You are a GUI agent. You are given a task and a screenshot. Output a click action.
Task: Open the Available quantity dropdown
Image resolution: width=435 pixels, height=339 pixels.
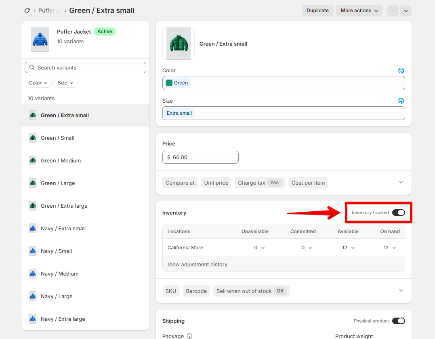[349, 248]
